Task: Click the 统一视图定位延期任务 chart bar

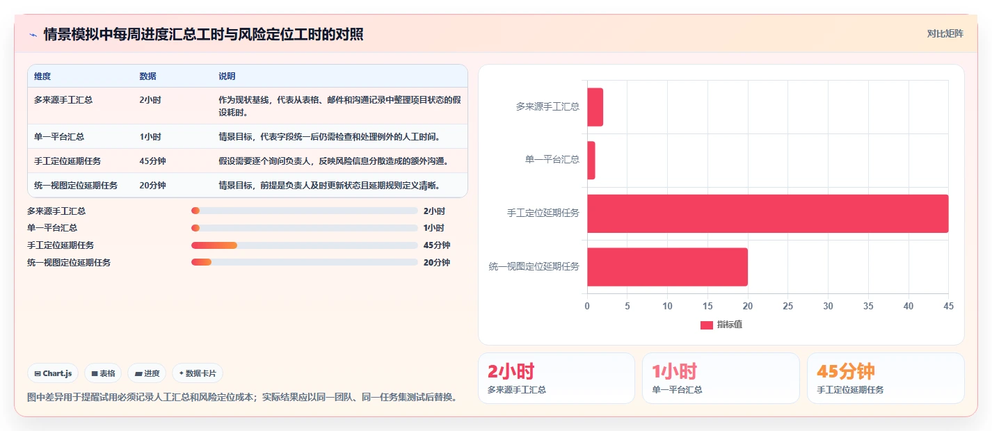Action: (x=667, y=267)
